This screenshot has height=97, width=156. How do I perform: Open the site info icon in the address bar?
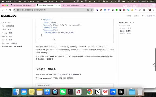15,10
